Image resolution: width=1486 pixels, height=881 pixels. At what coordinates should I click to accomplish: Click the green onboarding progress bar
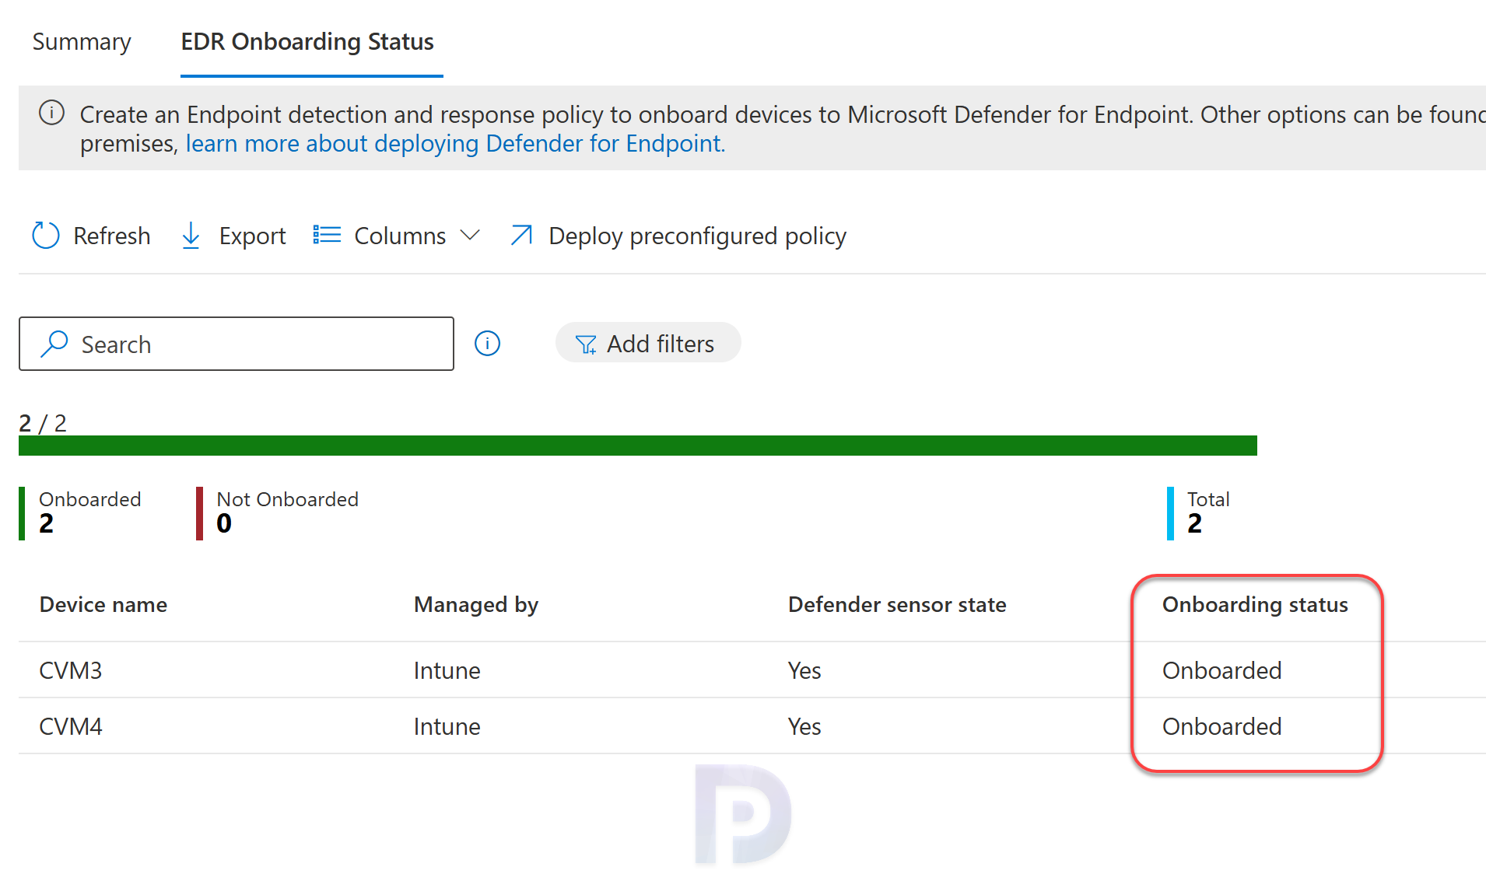click(638, 446)
